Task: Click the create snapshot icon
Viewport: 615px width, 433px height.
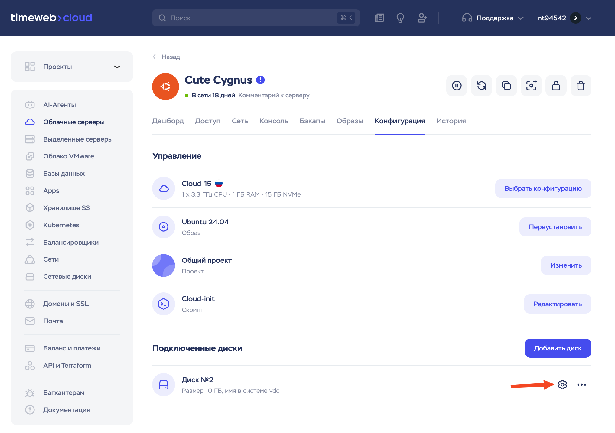Action: [x=531, y=86]
